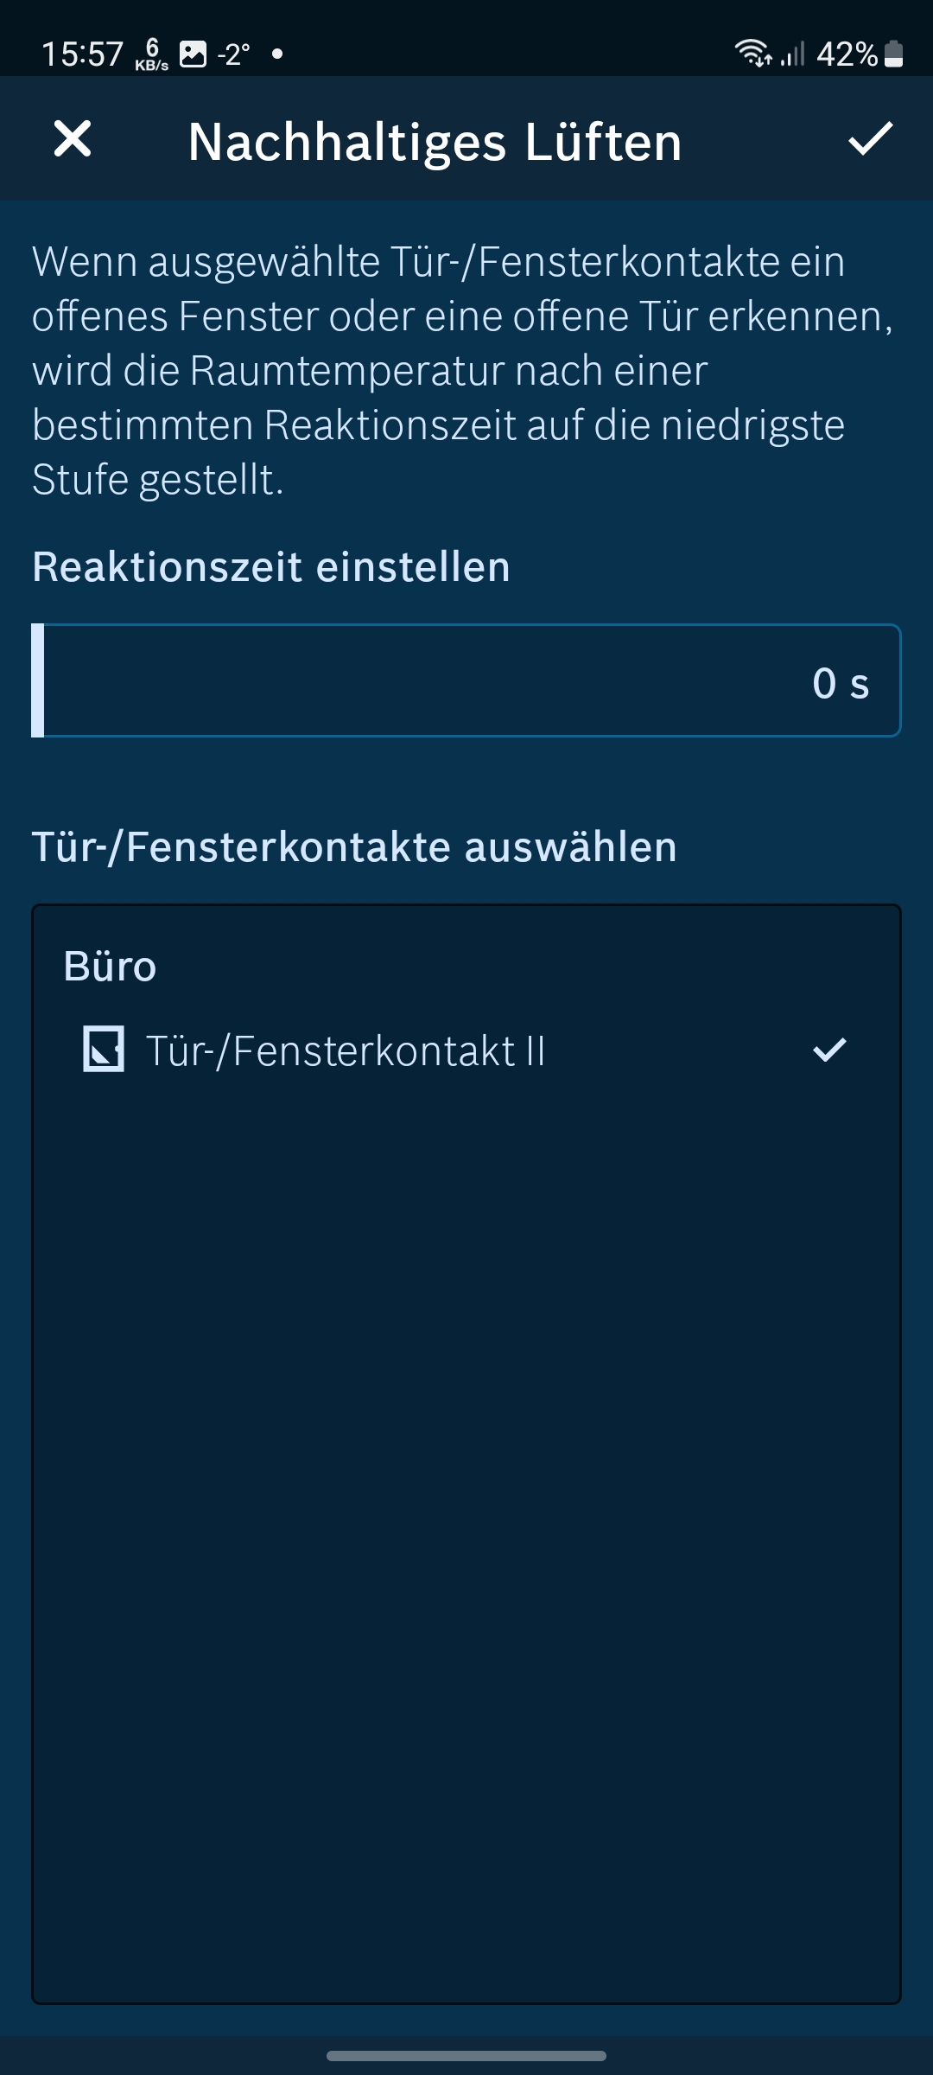Tap the battery icon in status bar

(x=894, y=54)
